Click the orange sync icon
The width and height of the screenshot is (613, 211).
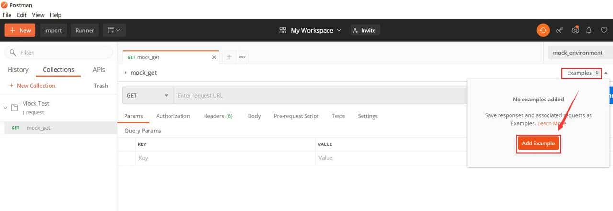[543, 30]
